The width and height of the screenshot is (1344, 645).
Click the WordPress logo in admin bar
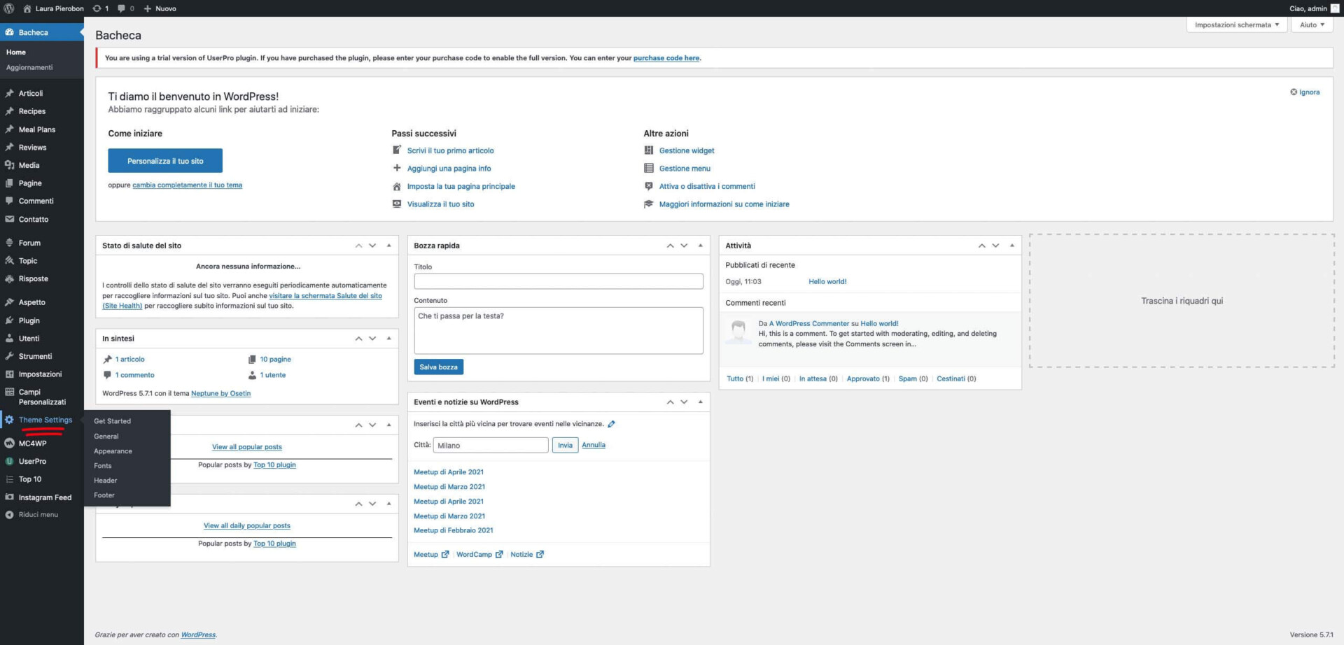9,8
